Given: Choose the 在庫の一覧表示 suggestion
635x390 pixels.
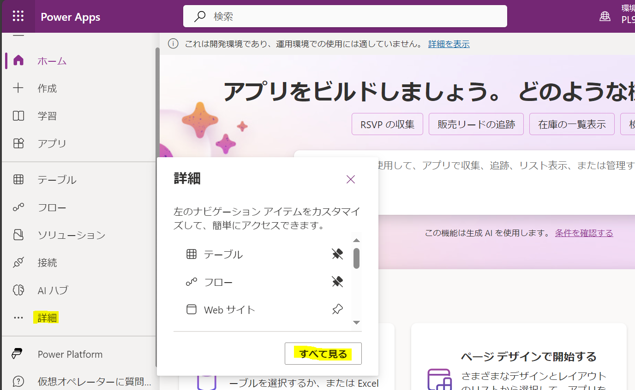Looking at the screenshot, I should [572, 124].
